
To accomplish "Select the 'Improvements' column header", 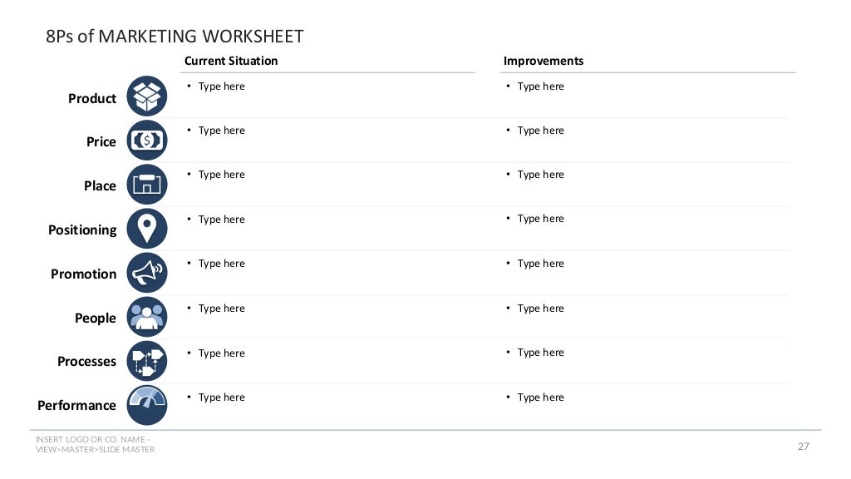I will click(544, 61).
